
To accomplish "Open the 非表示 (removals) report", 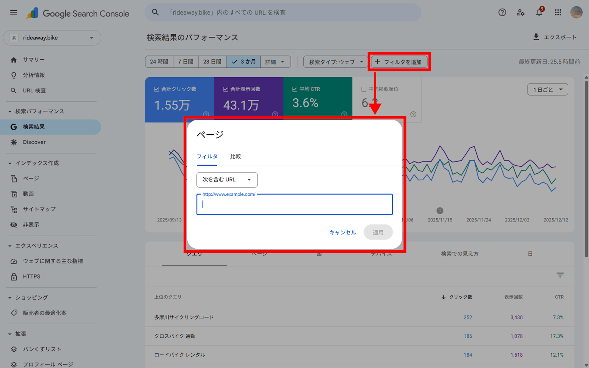I will [31, 224].
